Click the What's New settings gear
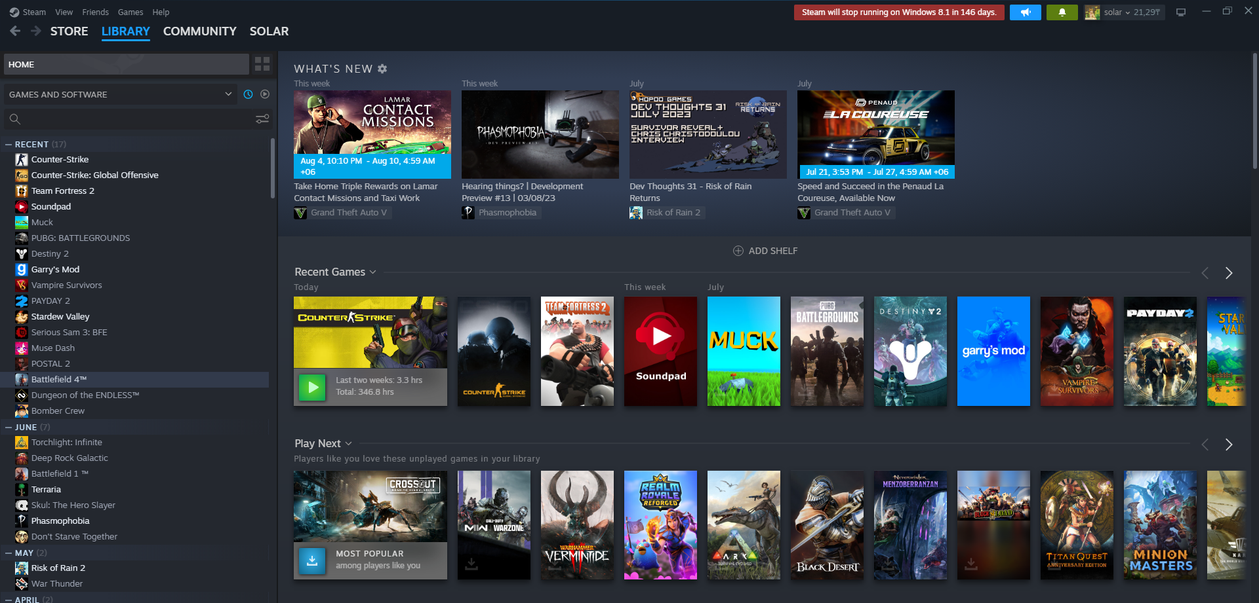 click(382, 69)
